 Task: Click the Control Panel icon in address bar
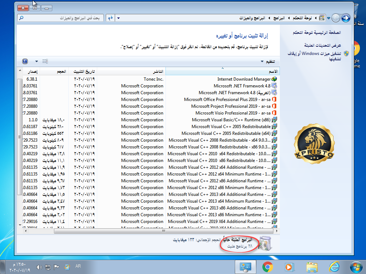(x=322, y=18)
